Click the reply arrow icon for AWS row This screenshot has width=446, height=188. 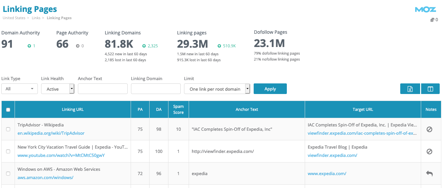[429, 173]
